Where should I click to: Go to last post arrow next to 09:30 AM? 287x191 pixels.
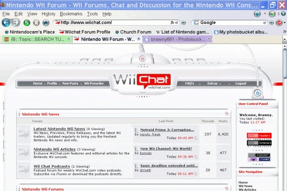pos(196,157)
